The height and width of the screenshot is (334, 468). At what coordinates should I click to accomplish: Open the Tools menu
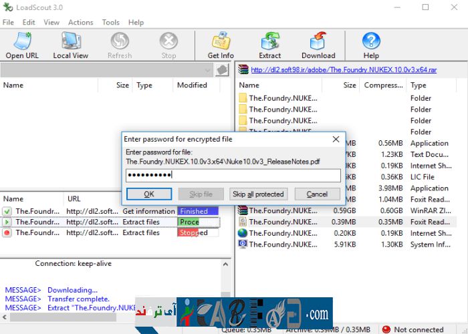[x=111, y=22]
